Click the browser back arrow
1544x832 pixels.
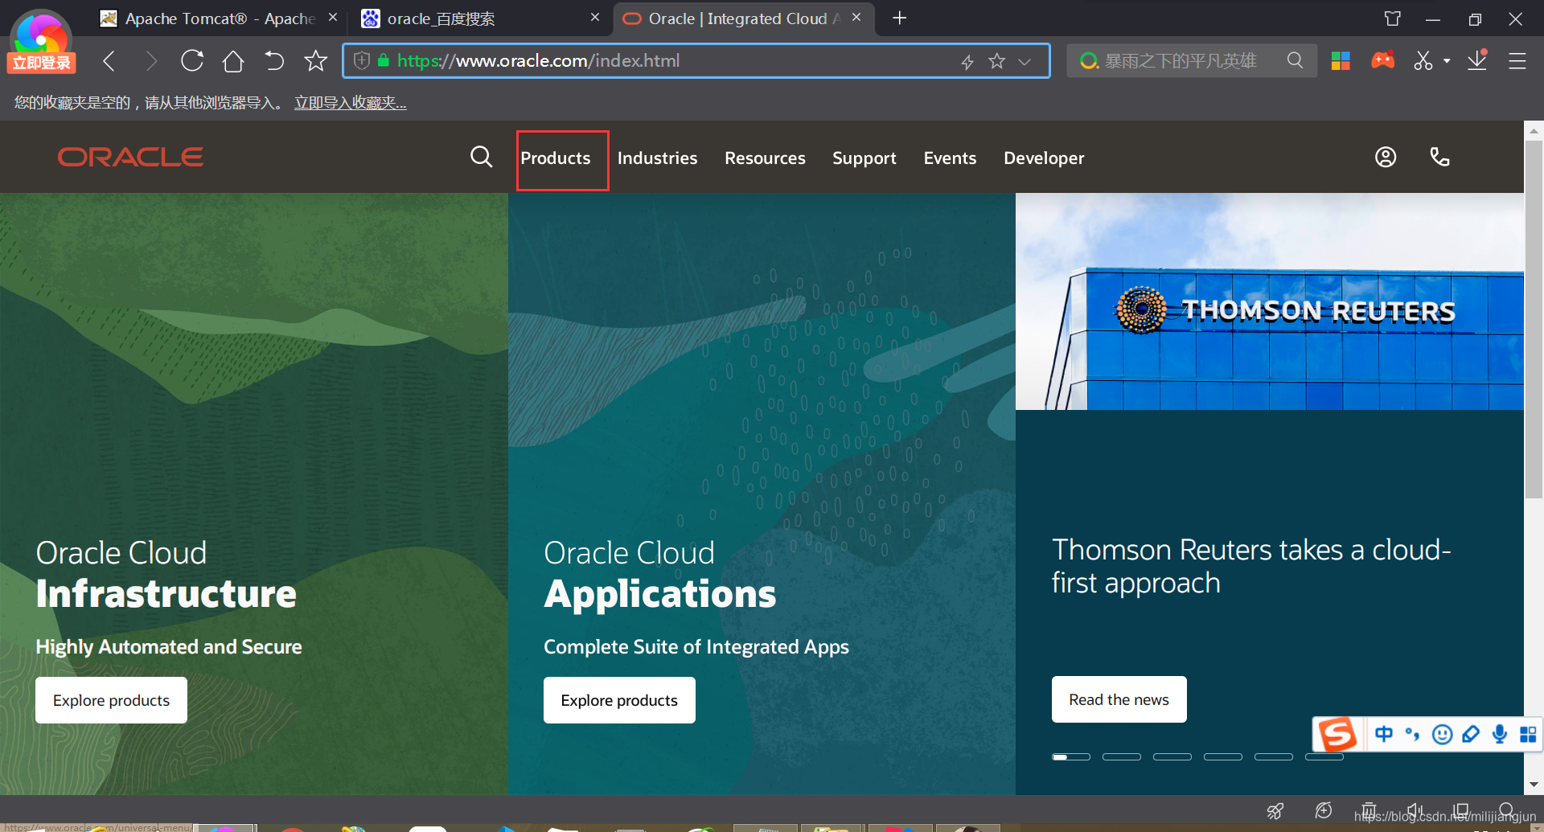point(109,61)
